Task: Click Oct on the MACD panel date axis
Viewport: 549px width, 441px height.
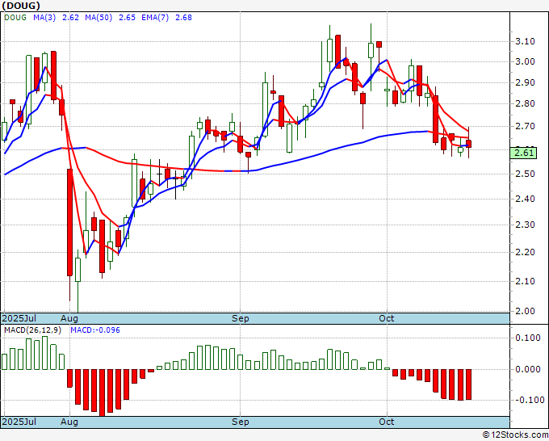Action: [387, 422]
